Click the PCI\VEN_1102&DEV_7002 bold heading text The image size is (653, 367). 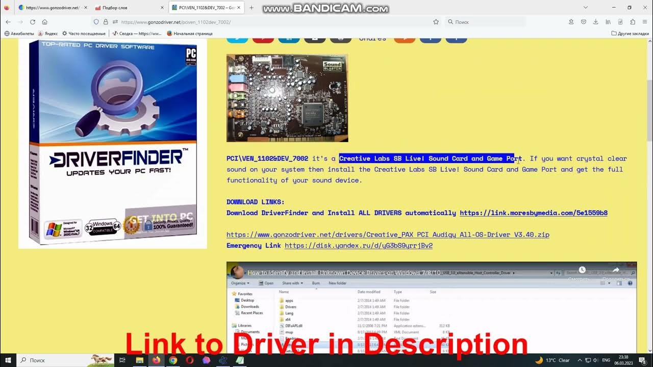267,159
